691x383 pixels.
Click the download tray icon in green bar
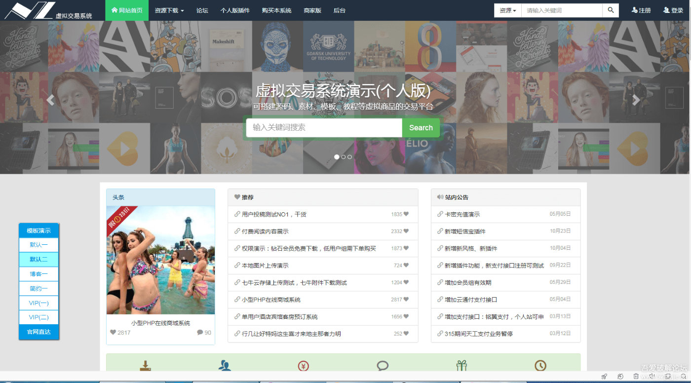click(x=146, y=366)
